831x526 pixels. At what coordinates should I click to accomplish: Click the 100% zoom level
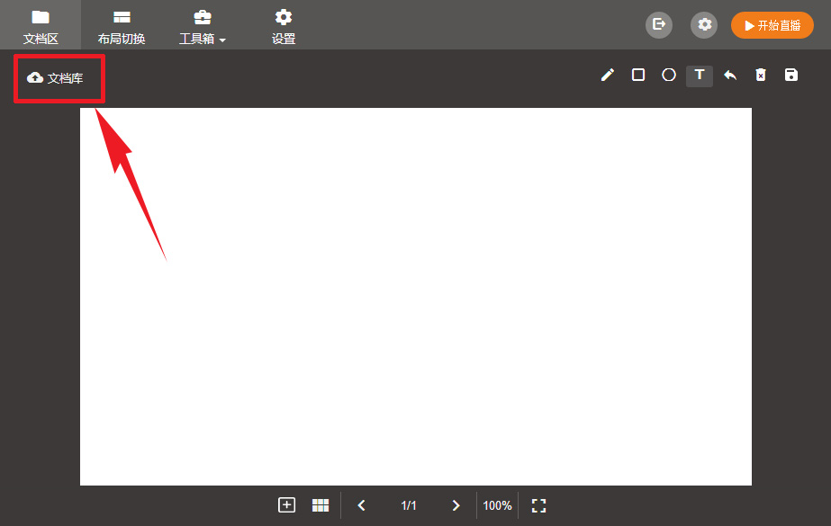(x=497, y=505)
